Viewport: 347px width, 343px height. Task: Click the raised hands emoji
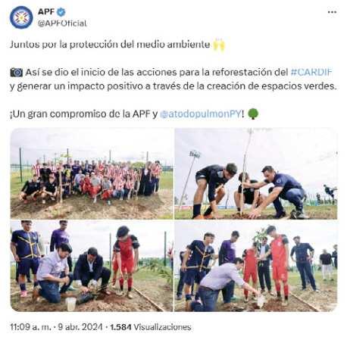[219, 45]
